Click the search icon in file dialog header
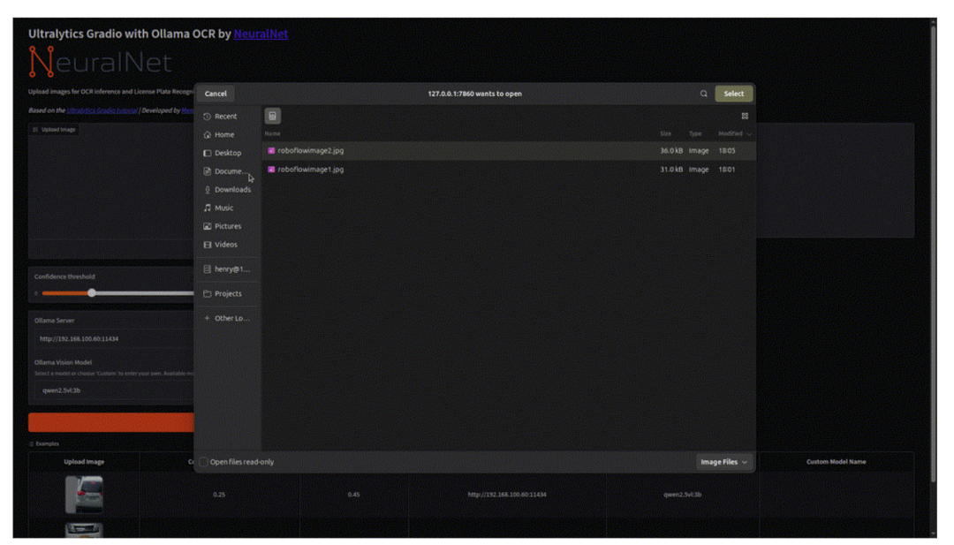Image resolution: width=954 pixels, height=545 pixels. click(703, 94)
